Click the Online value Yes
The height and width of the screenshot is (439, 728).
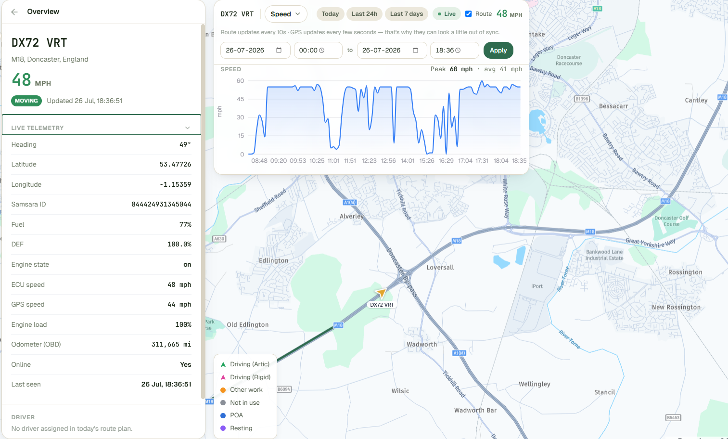coord(186,365)
